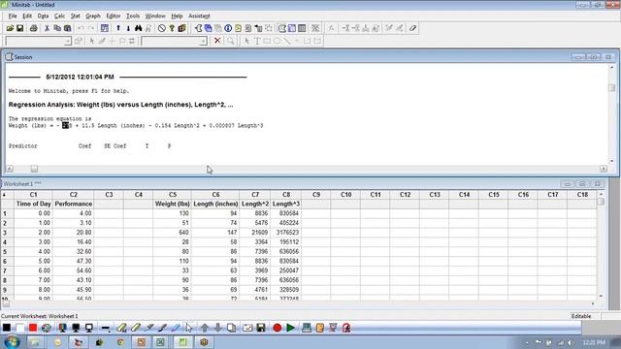Screen dimensions: 621x349
Task: Click the red X delete icon
Action: pyautogui.click(x=217, y=41)
